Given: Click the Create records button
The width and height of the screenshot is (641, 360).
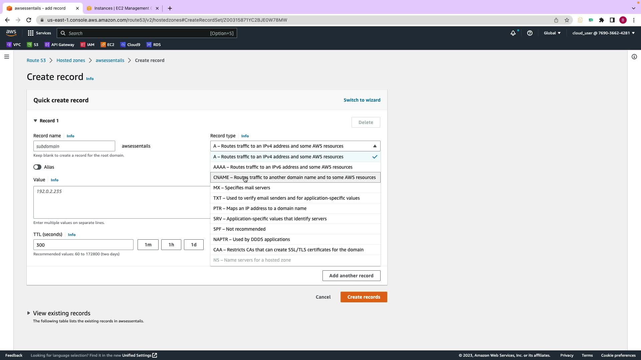Looking at the screenshot, I should click(x=364, y=297).
